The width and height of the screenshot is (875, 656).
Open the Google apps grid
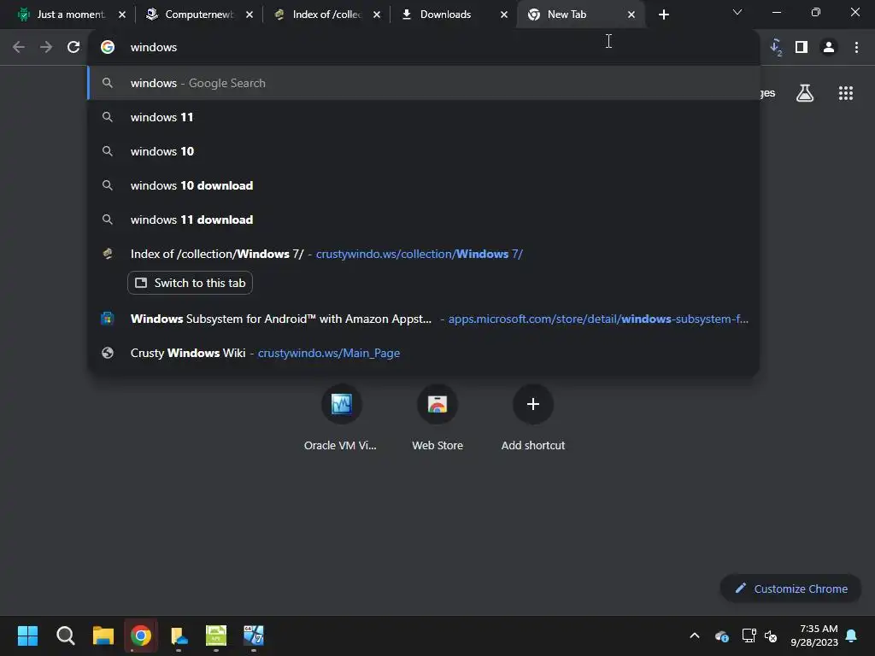point(846,93)
